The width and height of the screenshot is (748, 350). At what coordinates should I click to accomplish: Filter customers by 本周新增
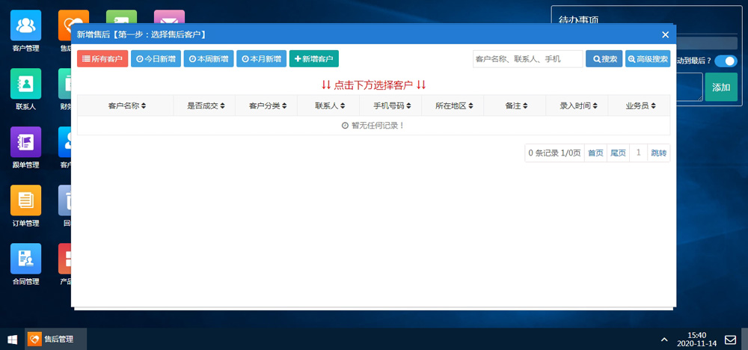click(208, 59)
